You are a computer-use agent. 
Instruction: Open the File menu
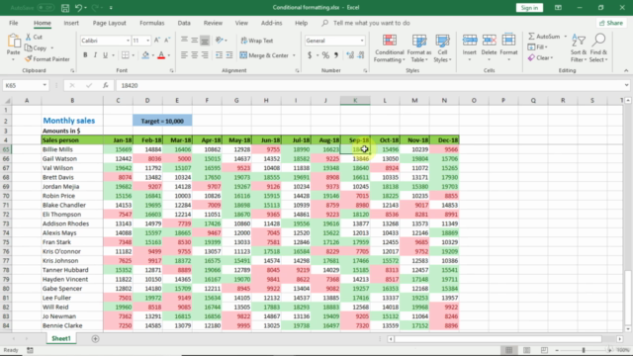[13, 23]
